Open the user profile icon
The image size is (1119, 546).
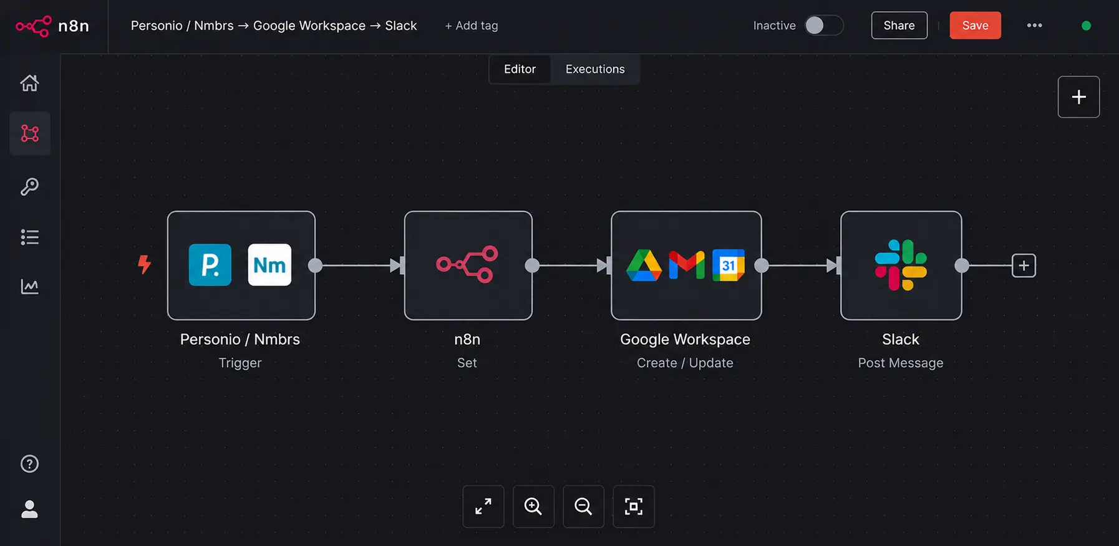29,509
